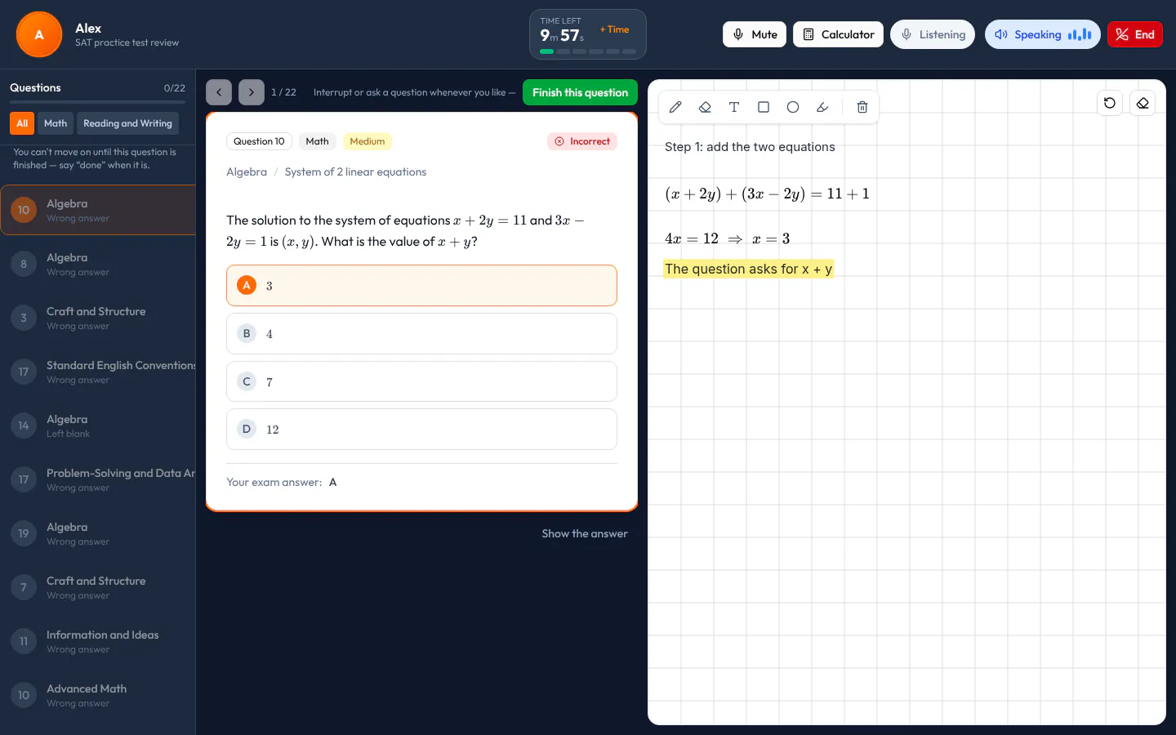
Task: Select answer option A with value 3
Action: (421, 285)
